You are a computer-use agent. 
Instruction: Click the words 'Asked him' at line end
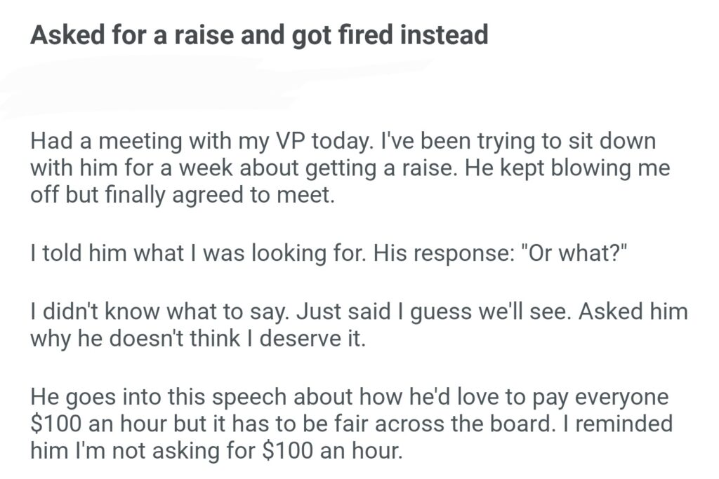pyautogui.click(x=632, y=312)
